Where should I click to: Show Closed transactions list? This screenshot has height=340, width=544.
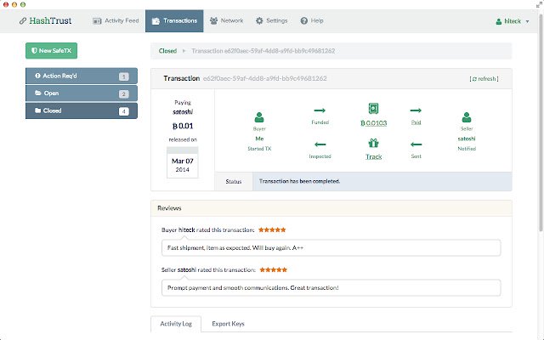(x=82, y=110)
